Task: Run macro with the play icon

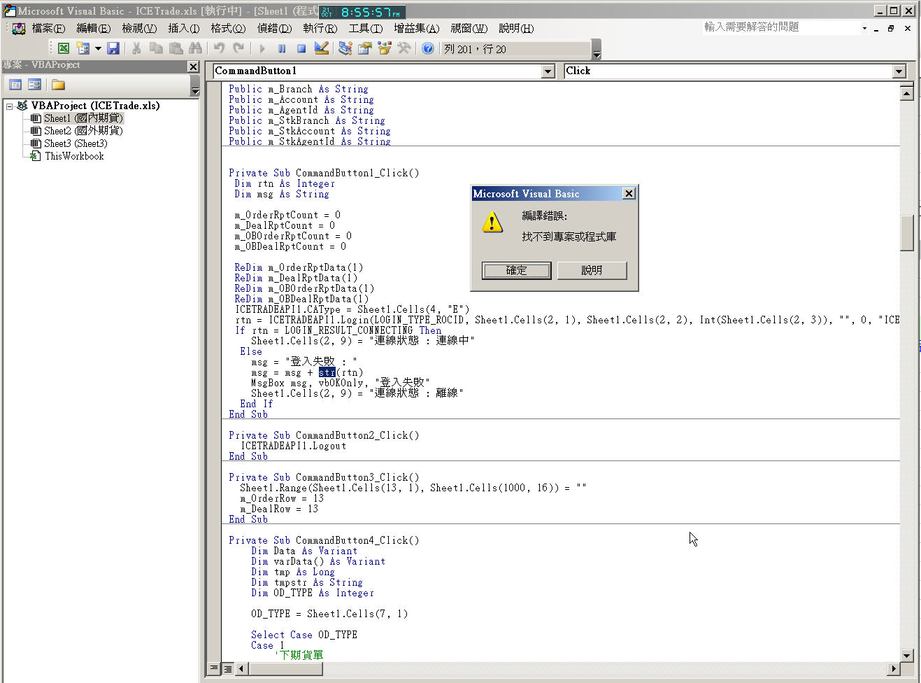Action: pyautogui.click(x=262, y=48)
